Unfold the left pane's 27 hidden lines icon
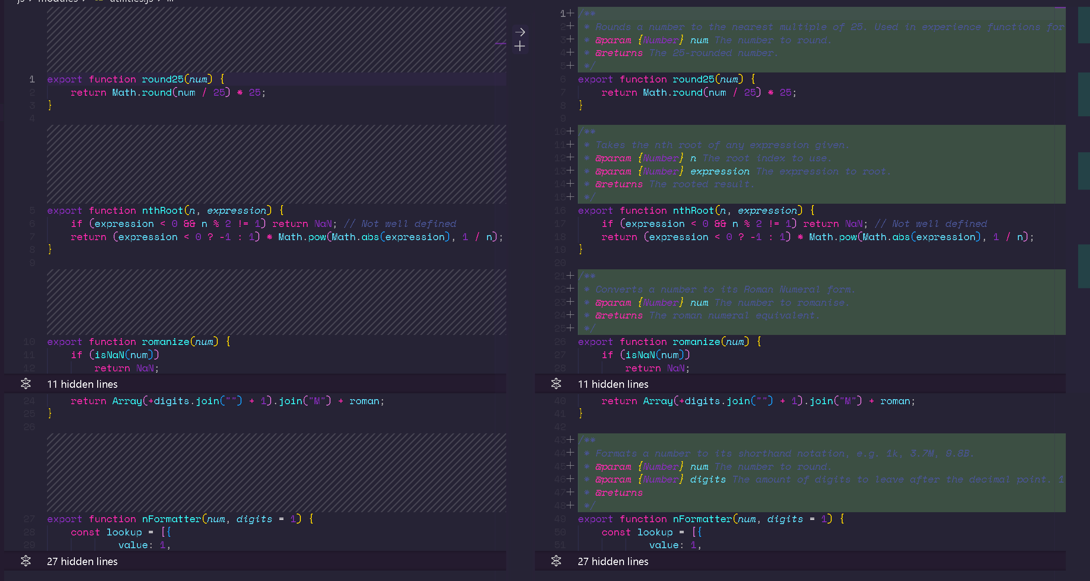Image resolution: width=1090 pixels, height=581 pixels. coord(26,561)
